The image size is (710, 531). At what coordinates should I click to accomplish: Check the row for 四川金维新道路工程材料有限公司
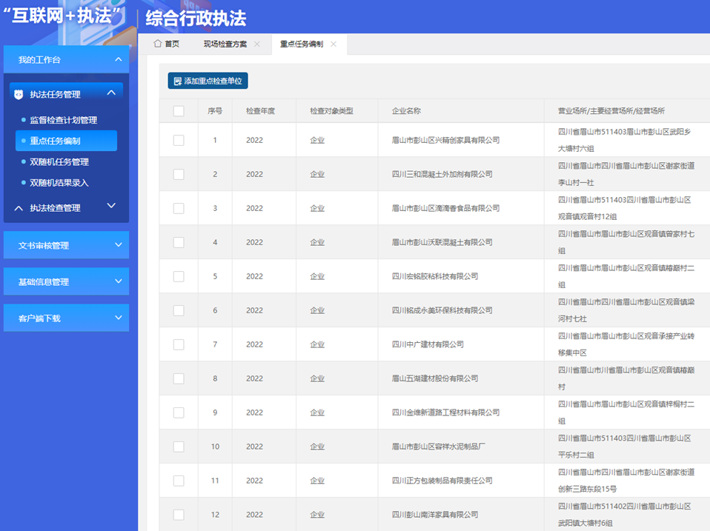pos(179,413)
